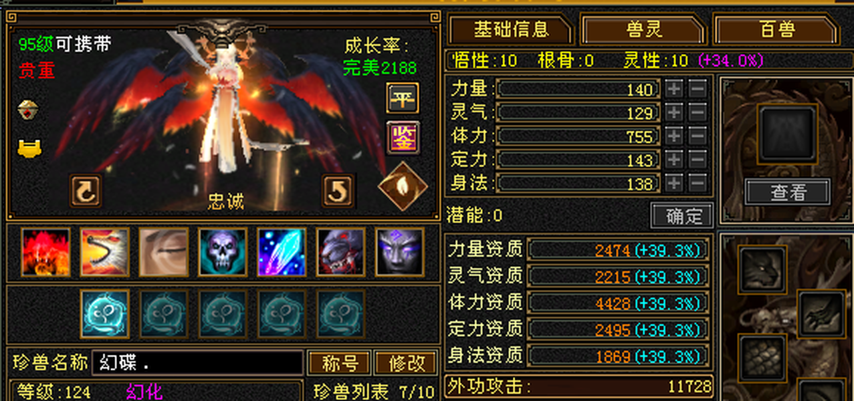Click the 查看 view button

pos(788,192)
